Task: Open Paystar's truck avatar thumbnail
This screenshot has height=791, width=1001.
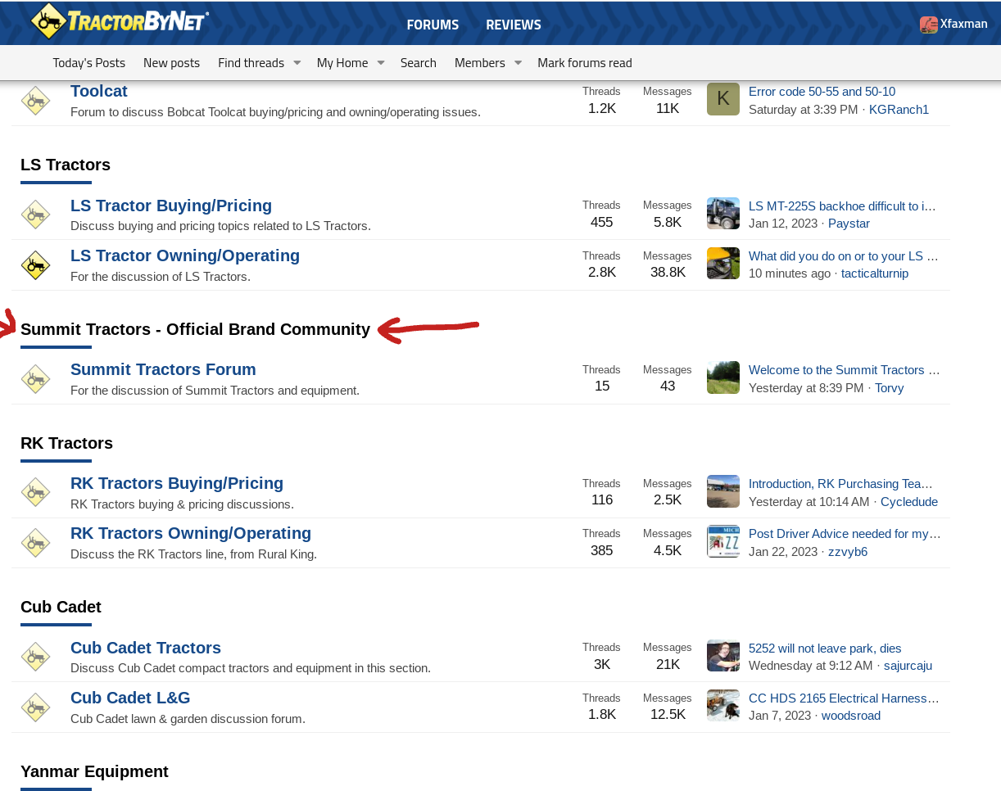Action: [723, 214]
